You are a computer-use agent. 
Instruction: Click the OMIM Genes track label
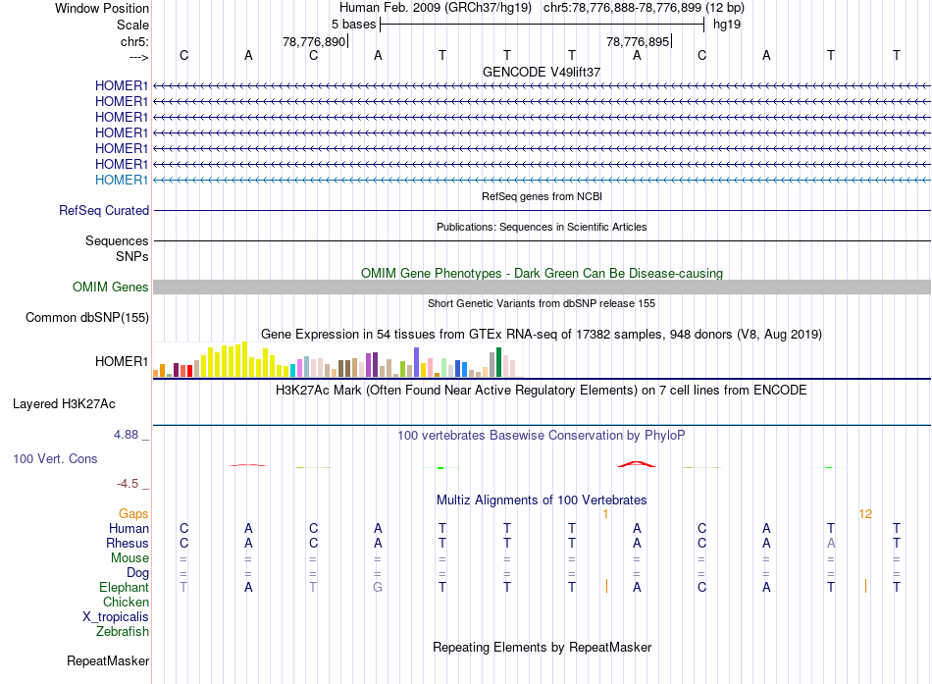click(x=110, y=287)
